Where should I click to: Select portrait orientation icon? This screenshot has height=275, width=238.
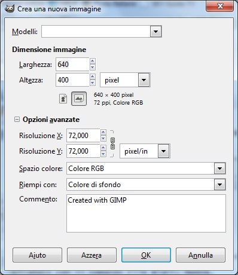click(63, 99)
